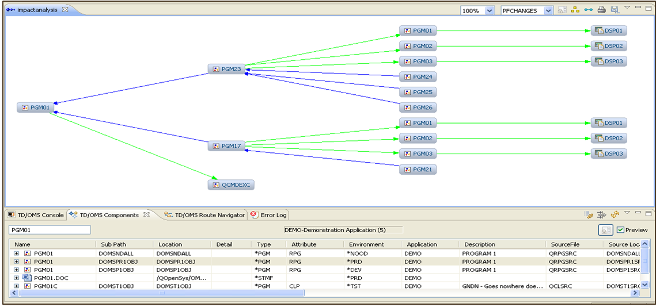Image resolution: width=656 pixels, height=307 pixels.
Task: Refresh the TD/OMS Components view
Action: coord(615,214)
